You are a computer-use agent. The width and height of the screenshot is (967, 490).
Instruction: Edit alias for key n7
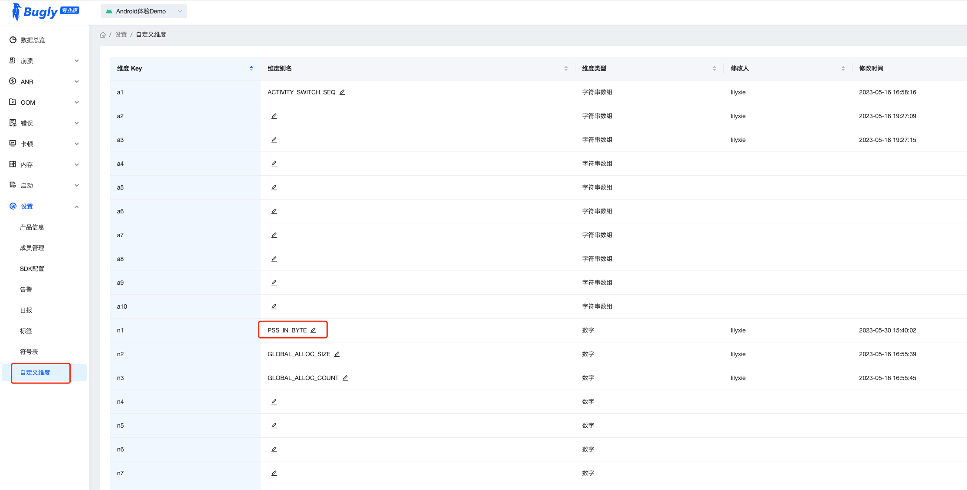pyautogui.click(x=274, y=473)
